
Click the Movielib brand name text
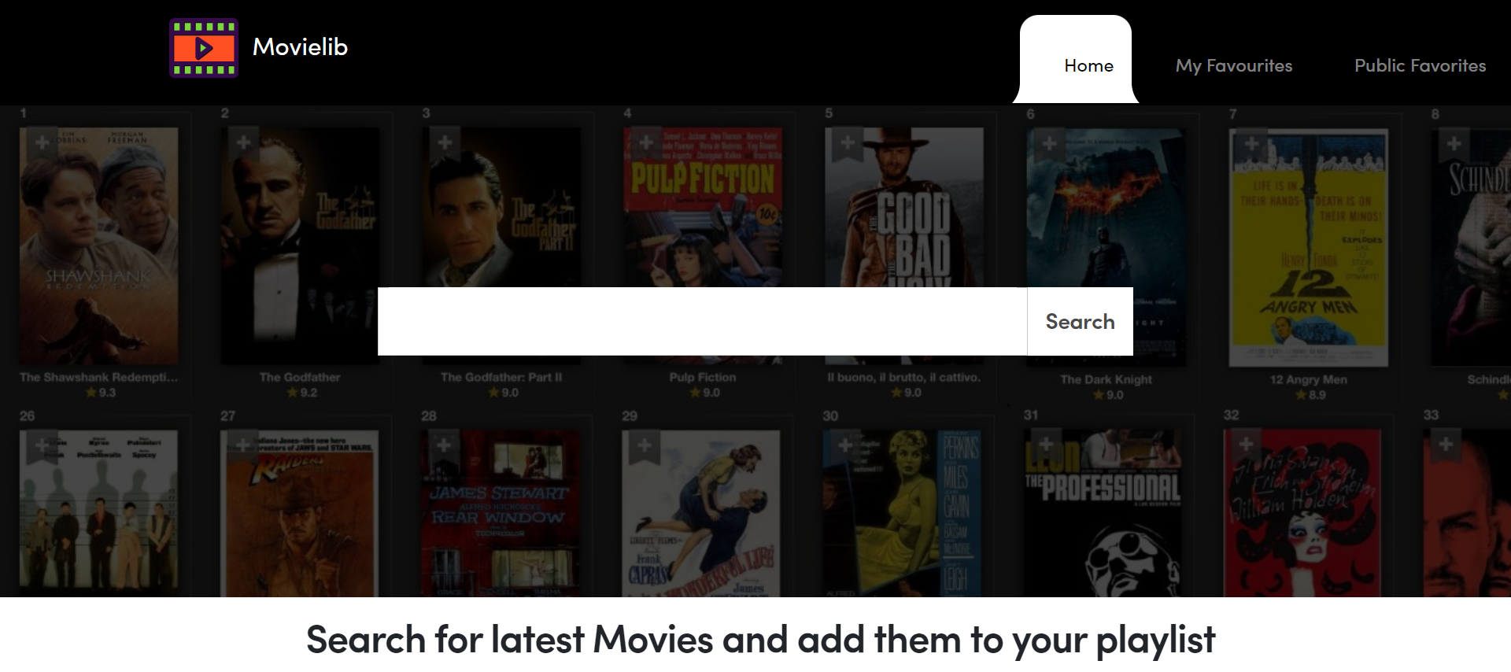[300, 47]
